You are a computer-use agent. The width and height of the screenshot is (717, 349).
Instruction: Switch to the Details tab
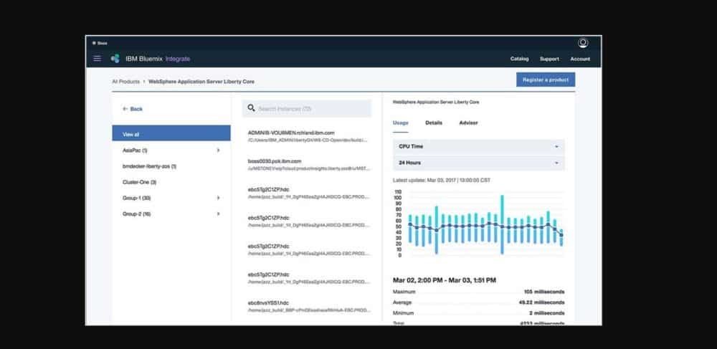(434, 123)
